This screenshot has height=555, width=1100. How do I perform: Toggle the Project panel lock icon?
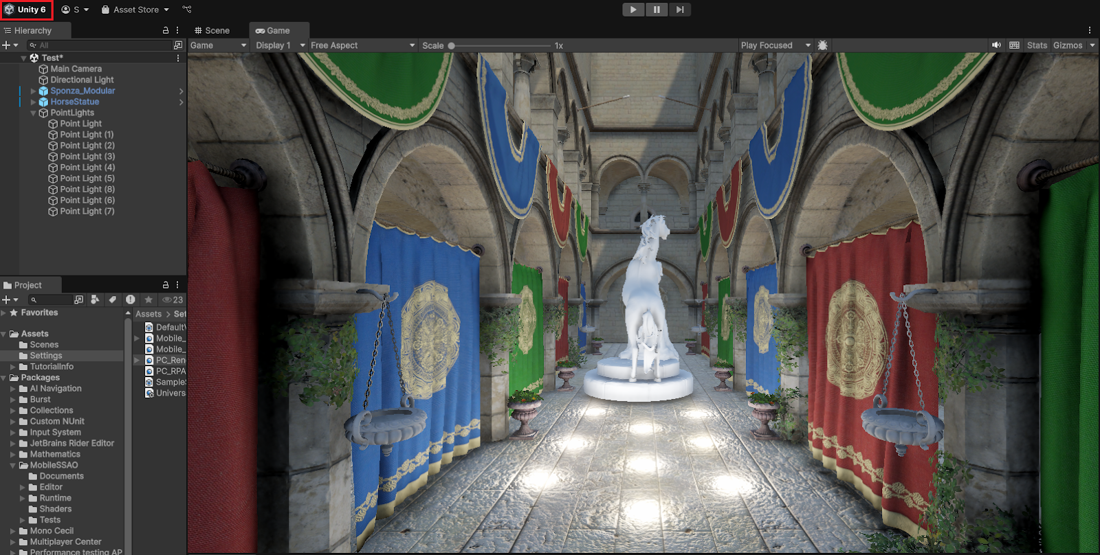(x=166, y=284)
